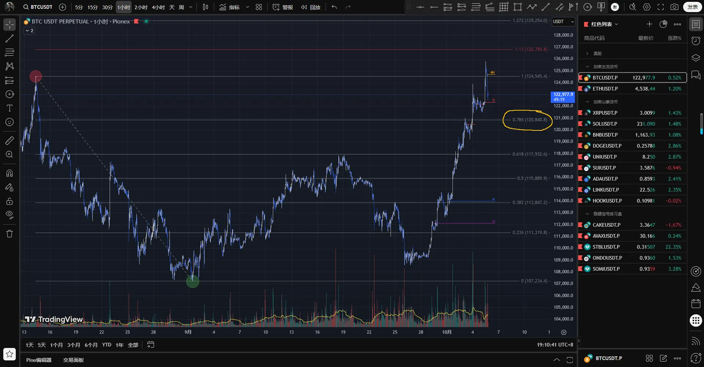The width and height of the screenshot is (704, 367).
Task: Open the timeframe interval dropdown arrow
Action: click(191, 7)
